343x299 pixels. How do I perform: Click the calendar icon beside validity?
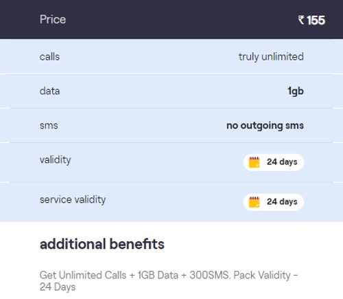click(x=254, y=162)
